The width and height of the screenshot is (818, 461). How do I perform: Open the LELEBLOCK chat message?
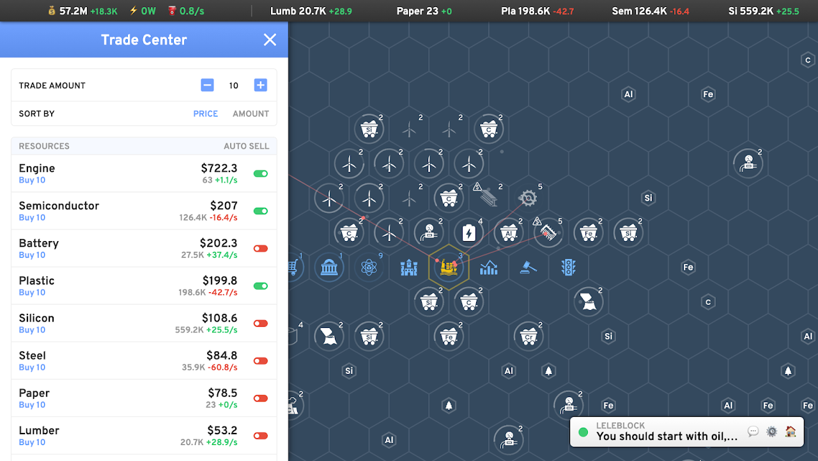(667, 432)
